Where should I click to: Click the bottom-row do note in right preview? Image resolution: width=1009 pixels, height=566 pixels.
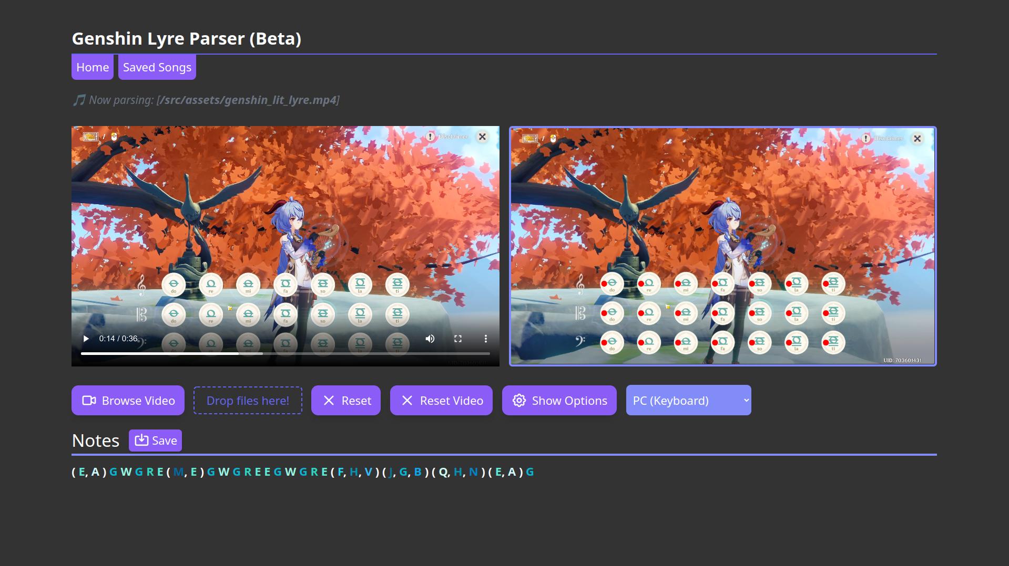(x=612, y=343)
